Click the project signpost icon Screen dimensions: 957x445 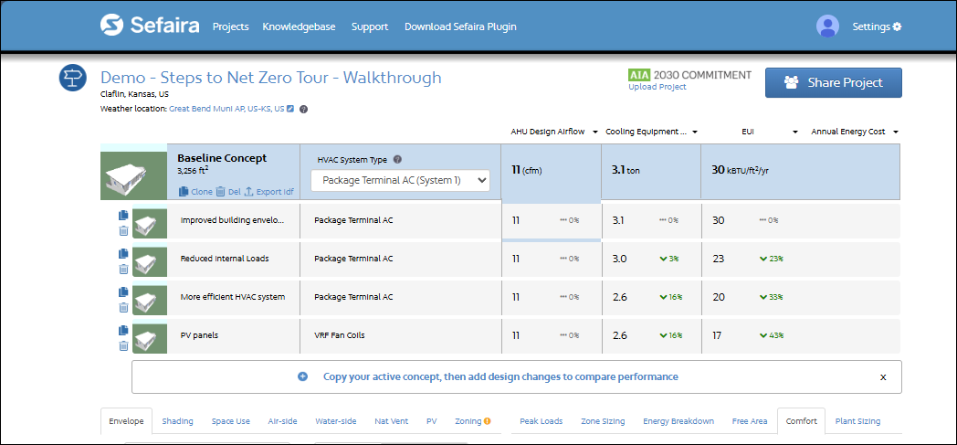tap(71, 79)
